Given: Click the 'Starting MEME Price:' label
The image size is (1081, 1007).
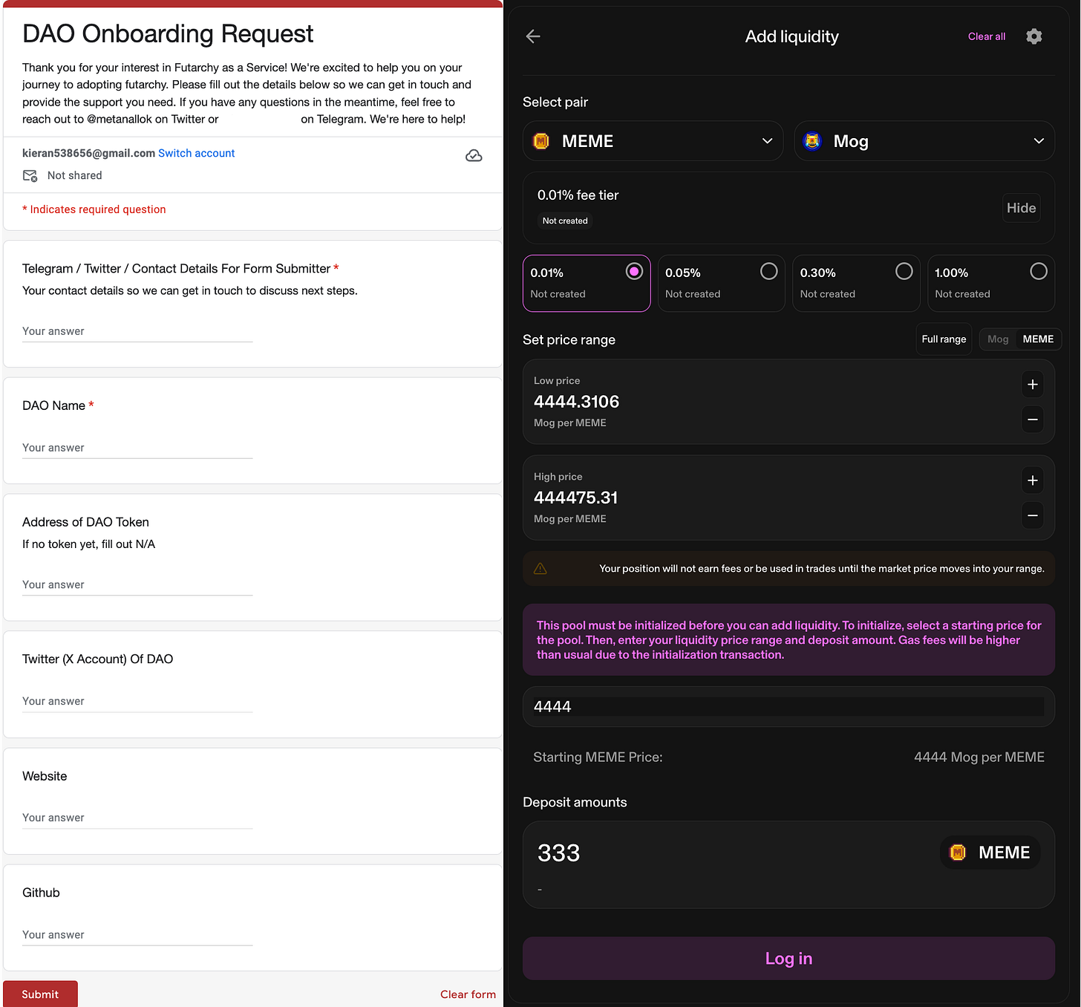Looking at the screenshot, I should click(598, 757).
